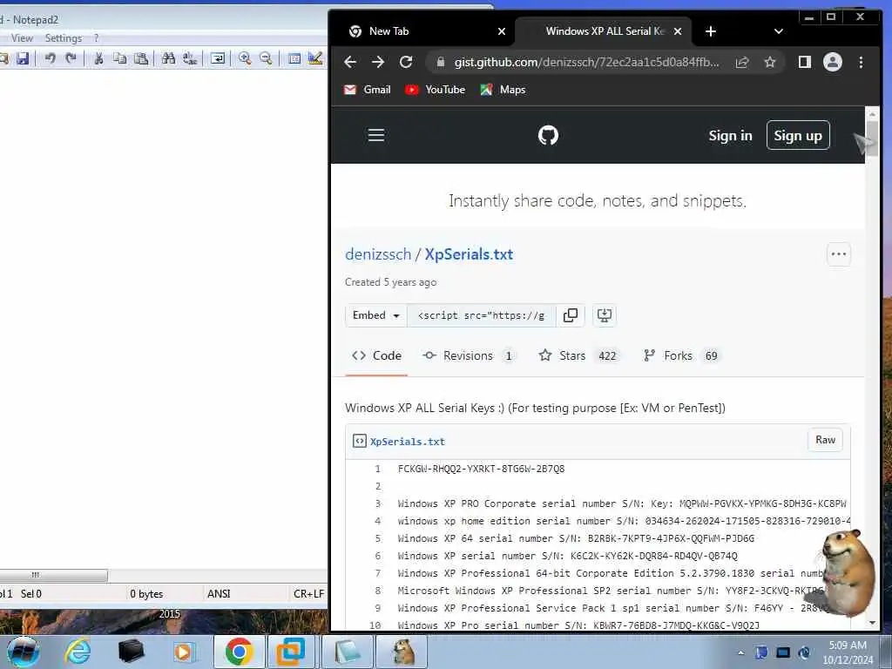
Task: Open Gmail bookmark
Action: pos(368,90)
